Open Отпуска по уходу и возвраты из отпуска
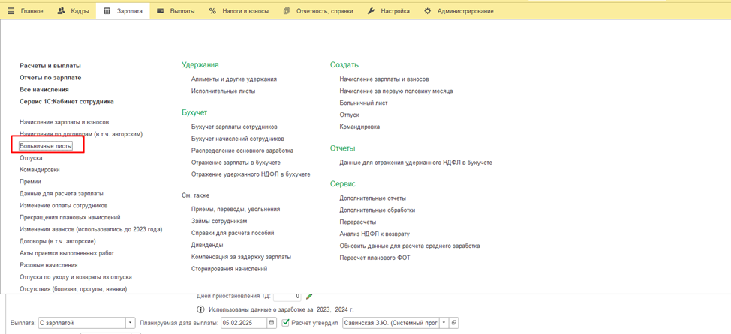Viewport: 731px width, 334px height. 76,277
